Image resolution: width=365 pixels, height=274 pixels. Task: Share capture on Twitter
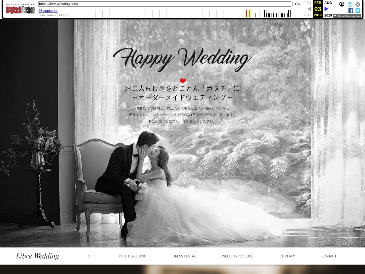[x=358, y=11]
